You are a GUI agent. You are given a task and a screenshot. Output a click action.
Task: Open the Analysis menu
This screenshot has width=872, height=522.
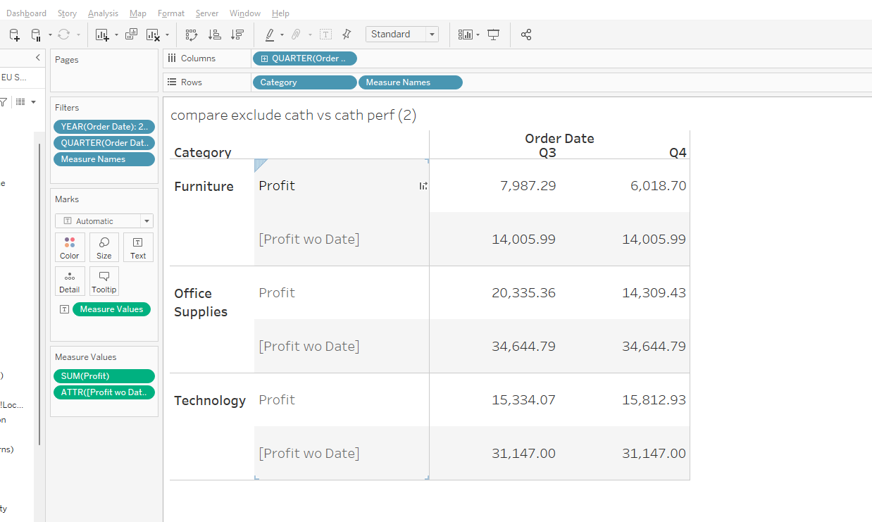(103, 13)
